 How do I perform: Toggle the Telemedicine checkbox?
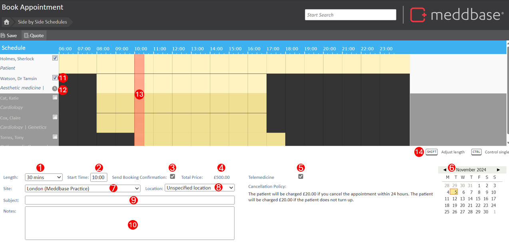(x=301, y=177)
